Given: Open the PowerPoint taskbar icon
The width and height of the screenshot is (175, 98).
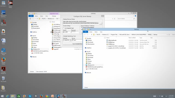Looking at the screenshot, I should (52, 96).
